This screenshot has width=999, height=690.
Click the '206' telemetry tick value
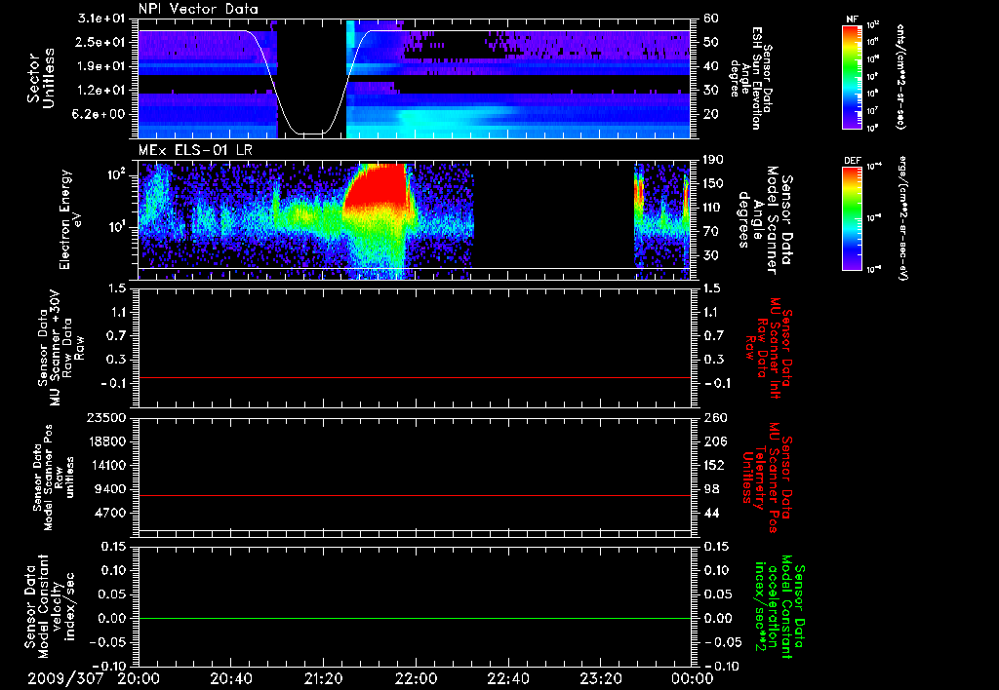[713, 441]
